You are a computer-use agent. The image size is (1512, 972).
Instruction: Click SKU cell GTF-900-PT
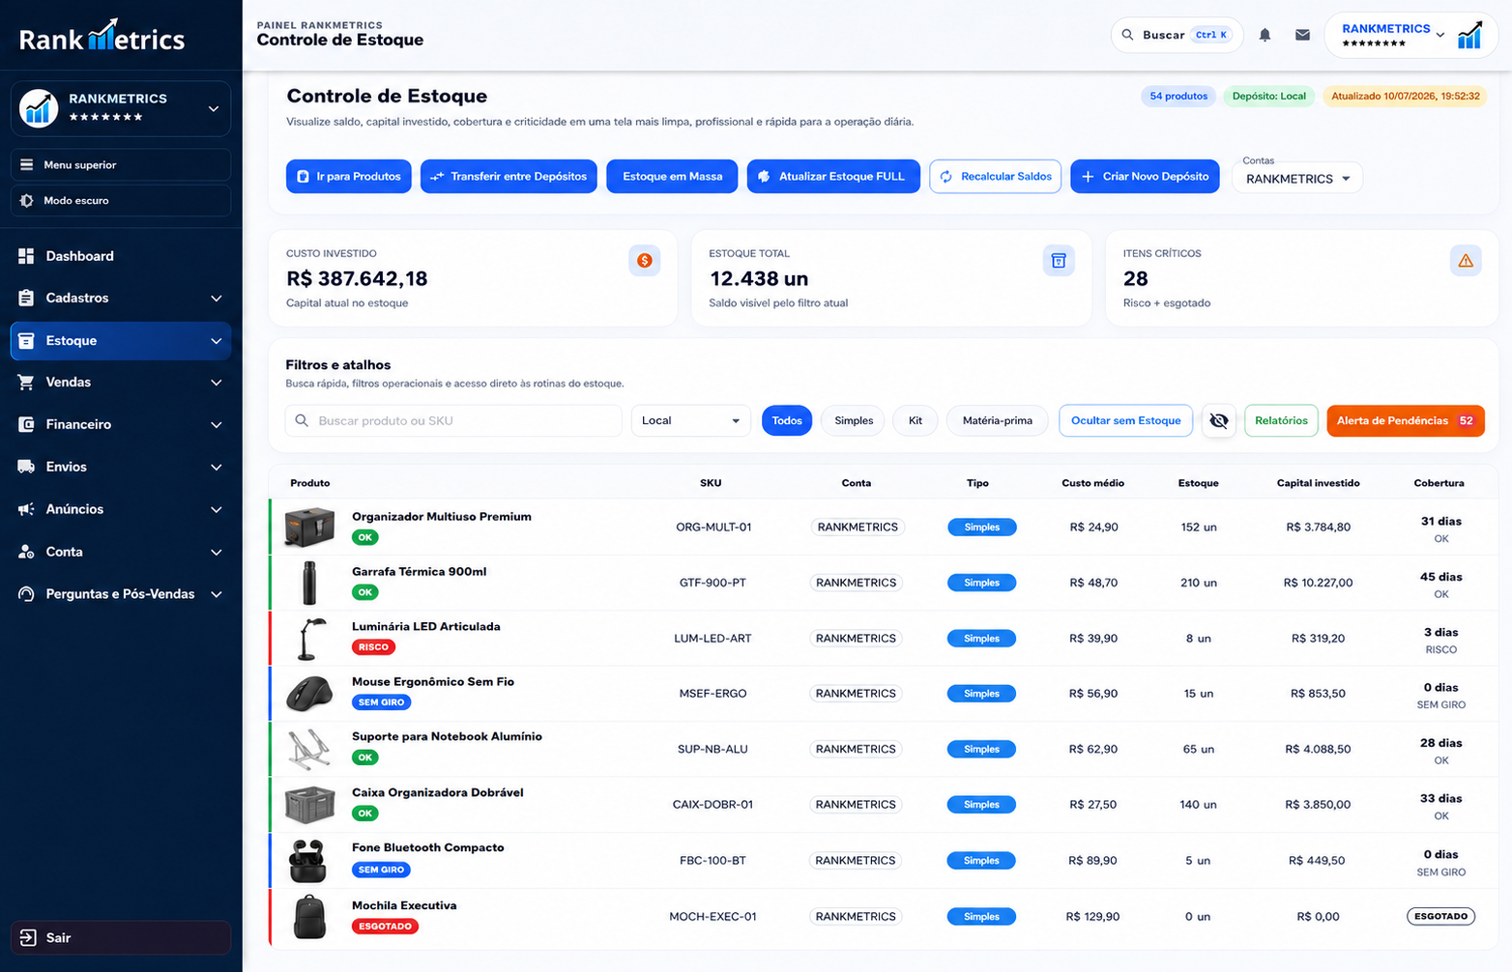pos(712,583)
